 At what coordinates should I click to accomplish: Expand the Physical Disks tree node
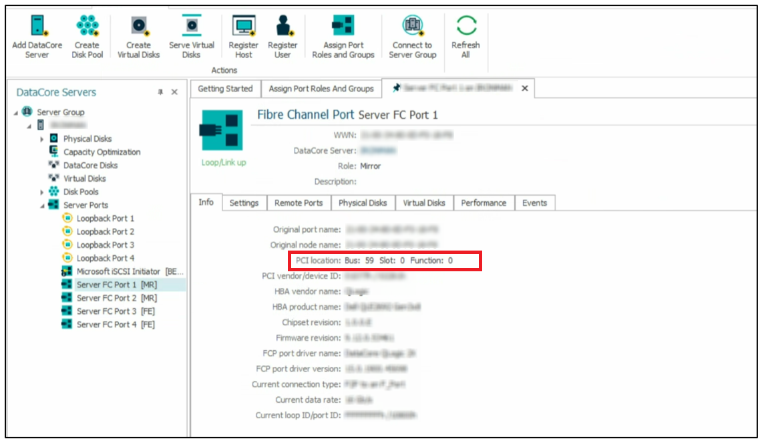(42, 139)
